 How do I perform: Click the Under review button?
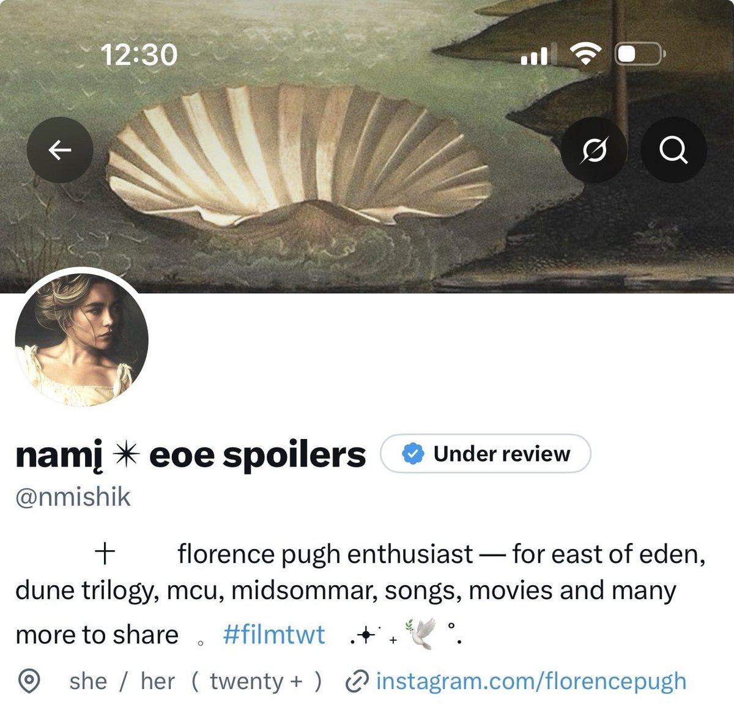486,454
